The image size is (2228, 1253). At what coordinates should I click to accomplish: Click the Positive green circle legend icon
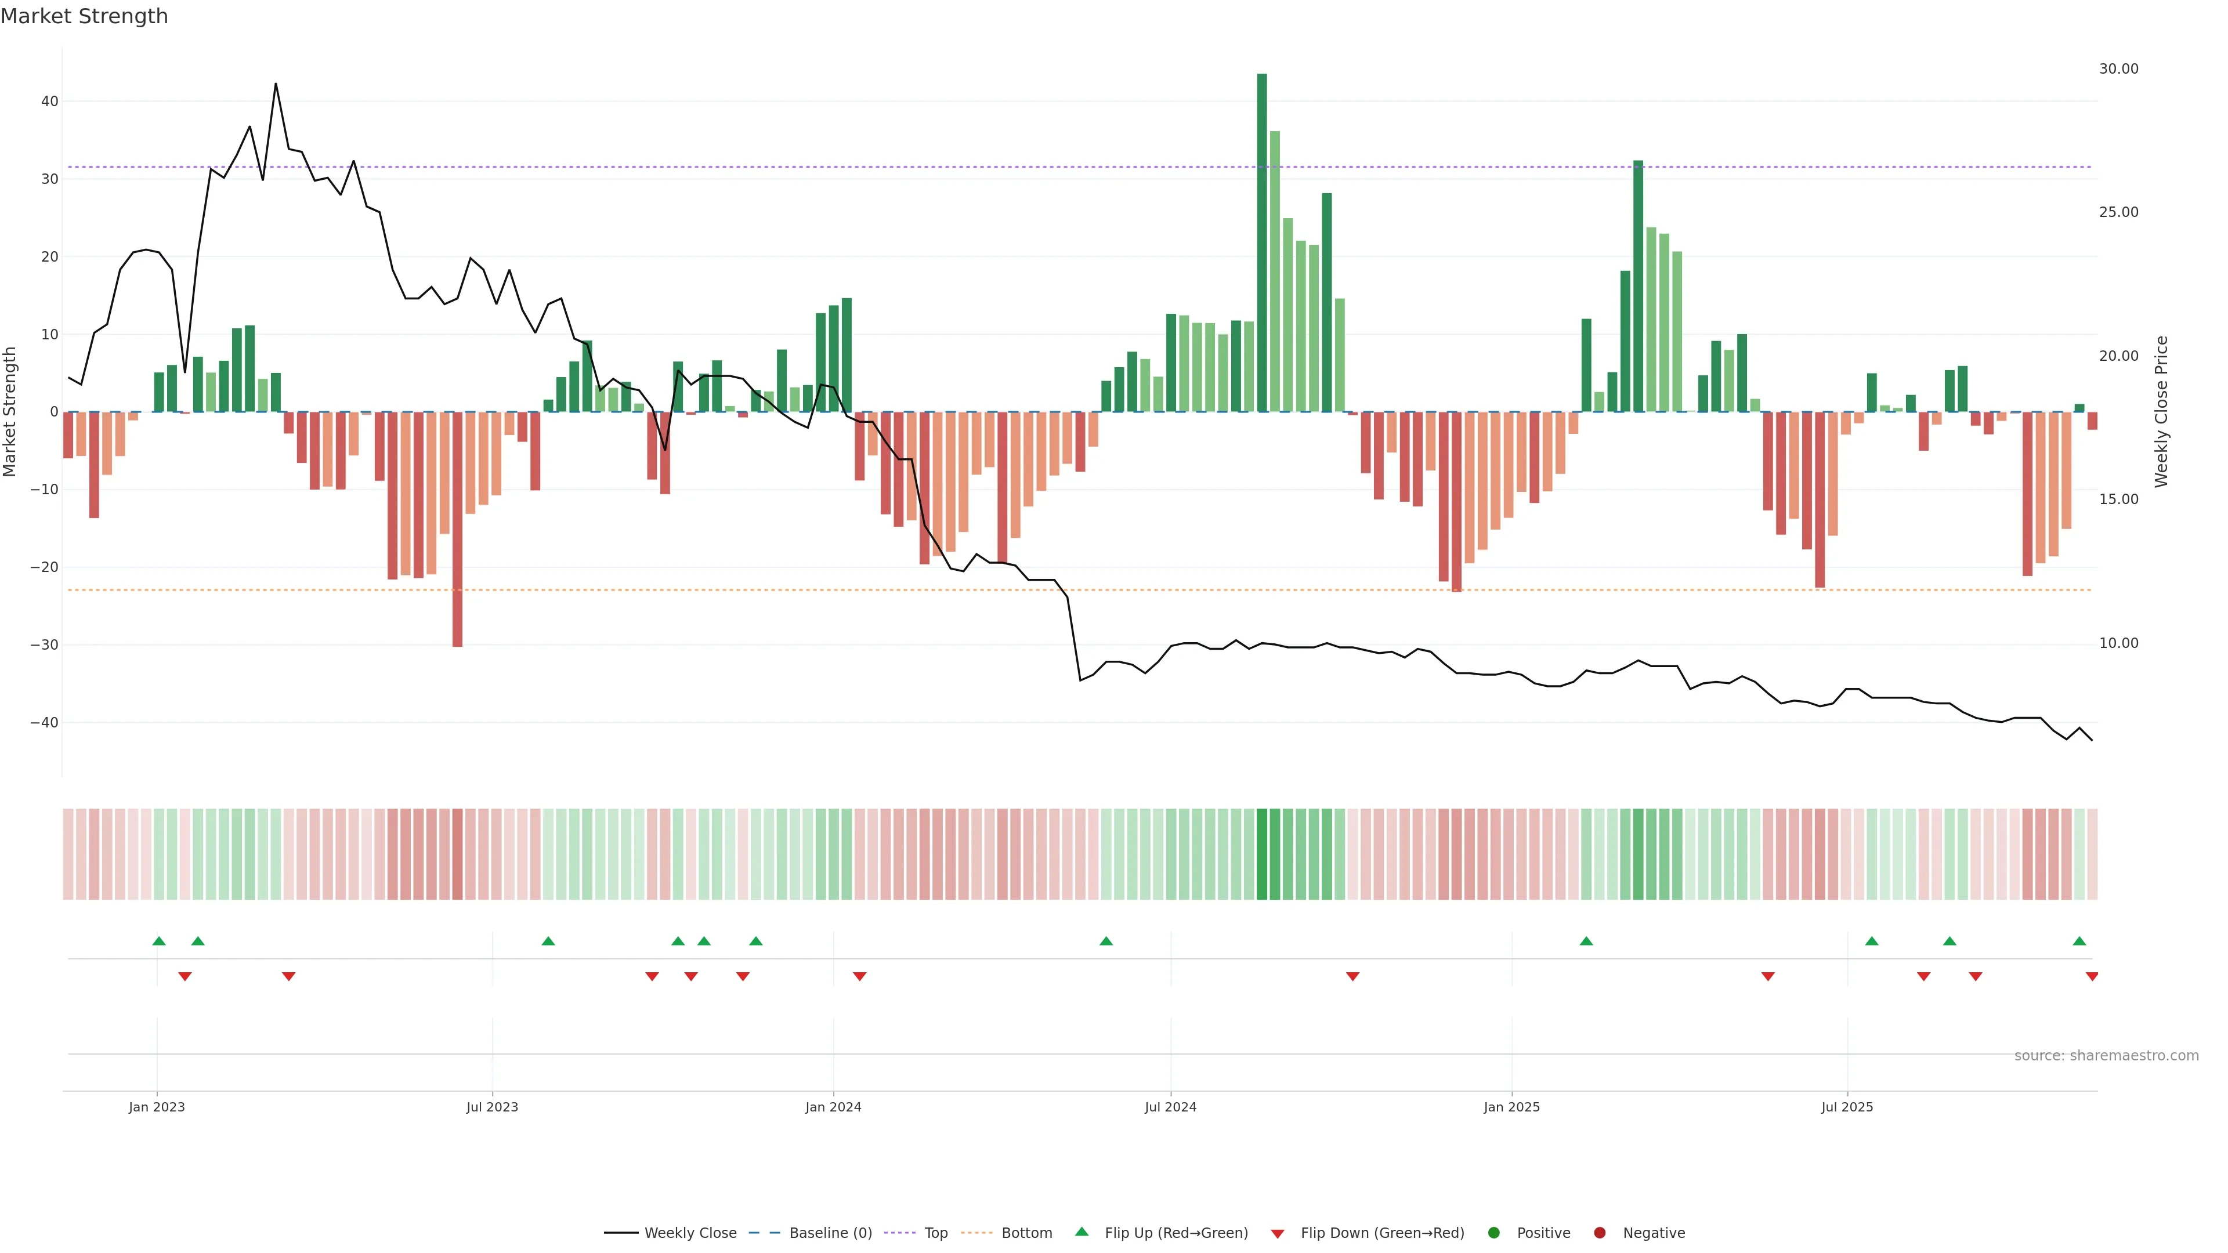(x=1493, y=1232)
